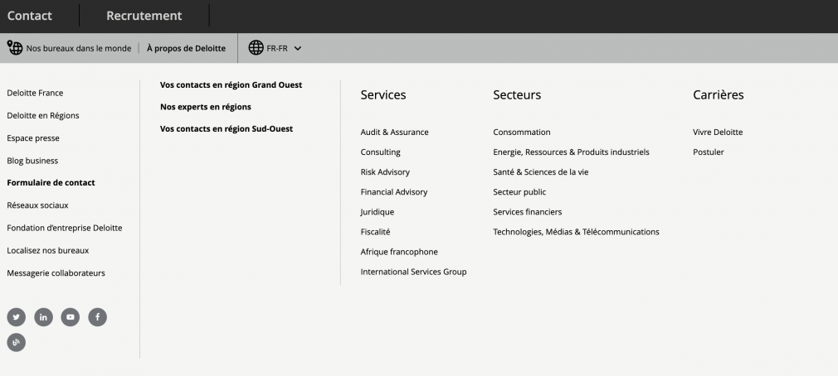Viewport: 838px width, 376px height.
Task: Open the RSS feed icon
Action: coord(16,342)
